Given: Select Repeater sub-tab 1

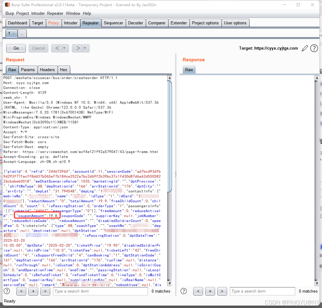Looking at the screenshot, I should [9, 34].
